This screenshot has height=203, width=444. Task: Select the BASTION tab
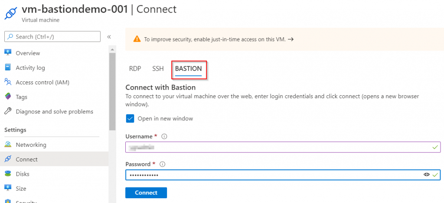tap(188, 69)
